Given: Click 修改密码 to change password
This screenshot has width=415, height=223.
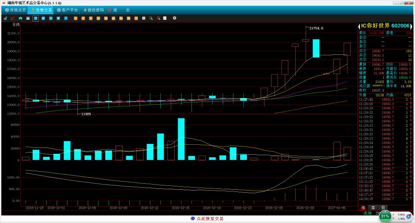Looking at the screenshot, I should coord(93,10).
